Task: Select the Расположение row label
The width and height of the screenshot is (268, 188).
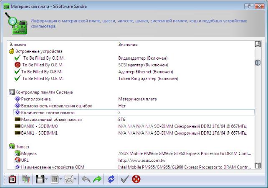Action: click(36, 99)
